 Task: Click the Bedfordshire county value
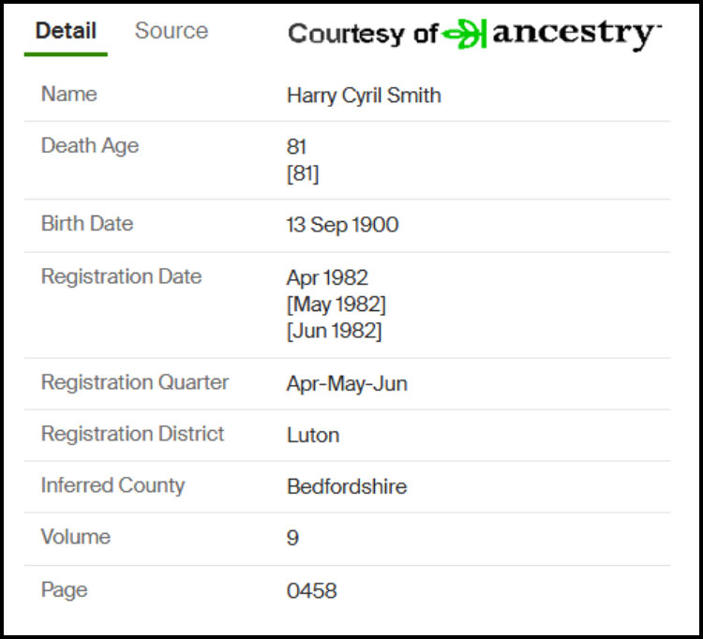(x=347, y=486)
